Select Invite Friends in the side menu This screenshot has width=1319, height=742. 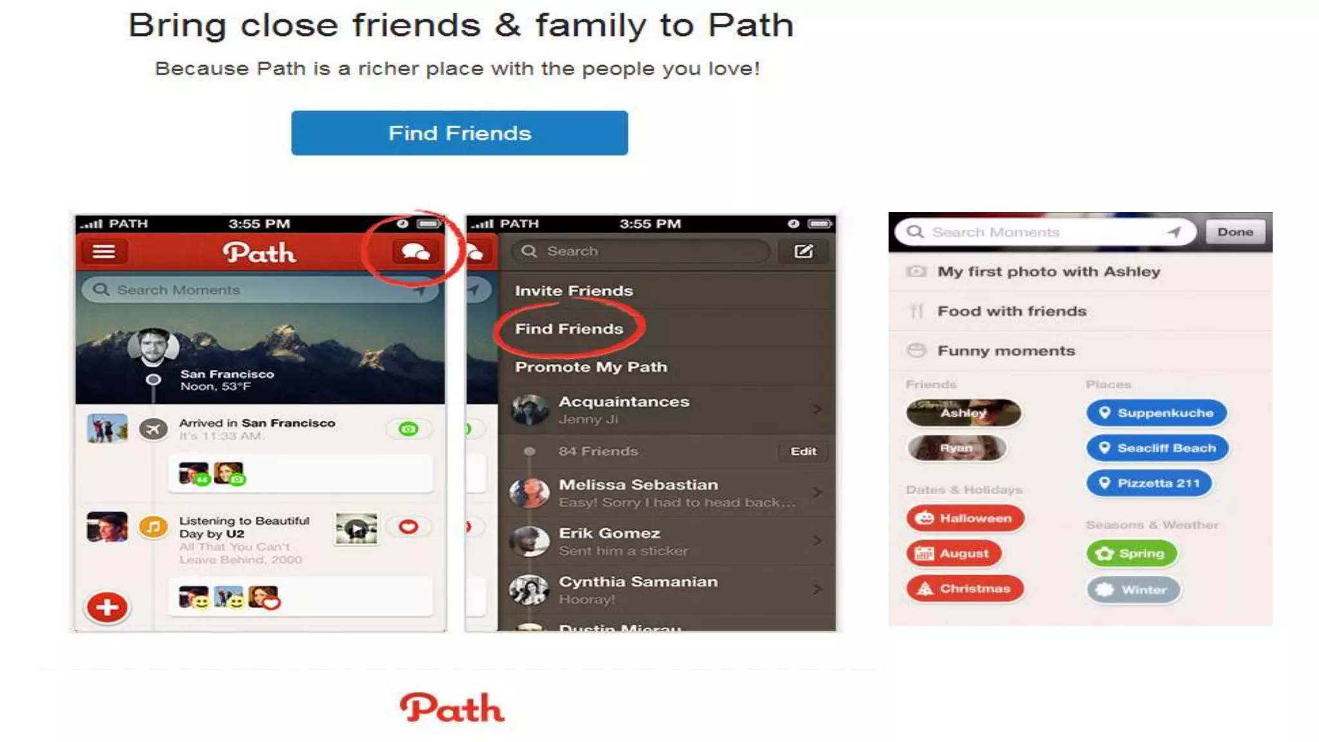click(x=574, y=290)
